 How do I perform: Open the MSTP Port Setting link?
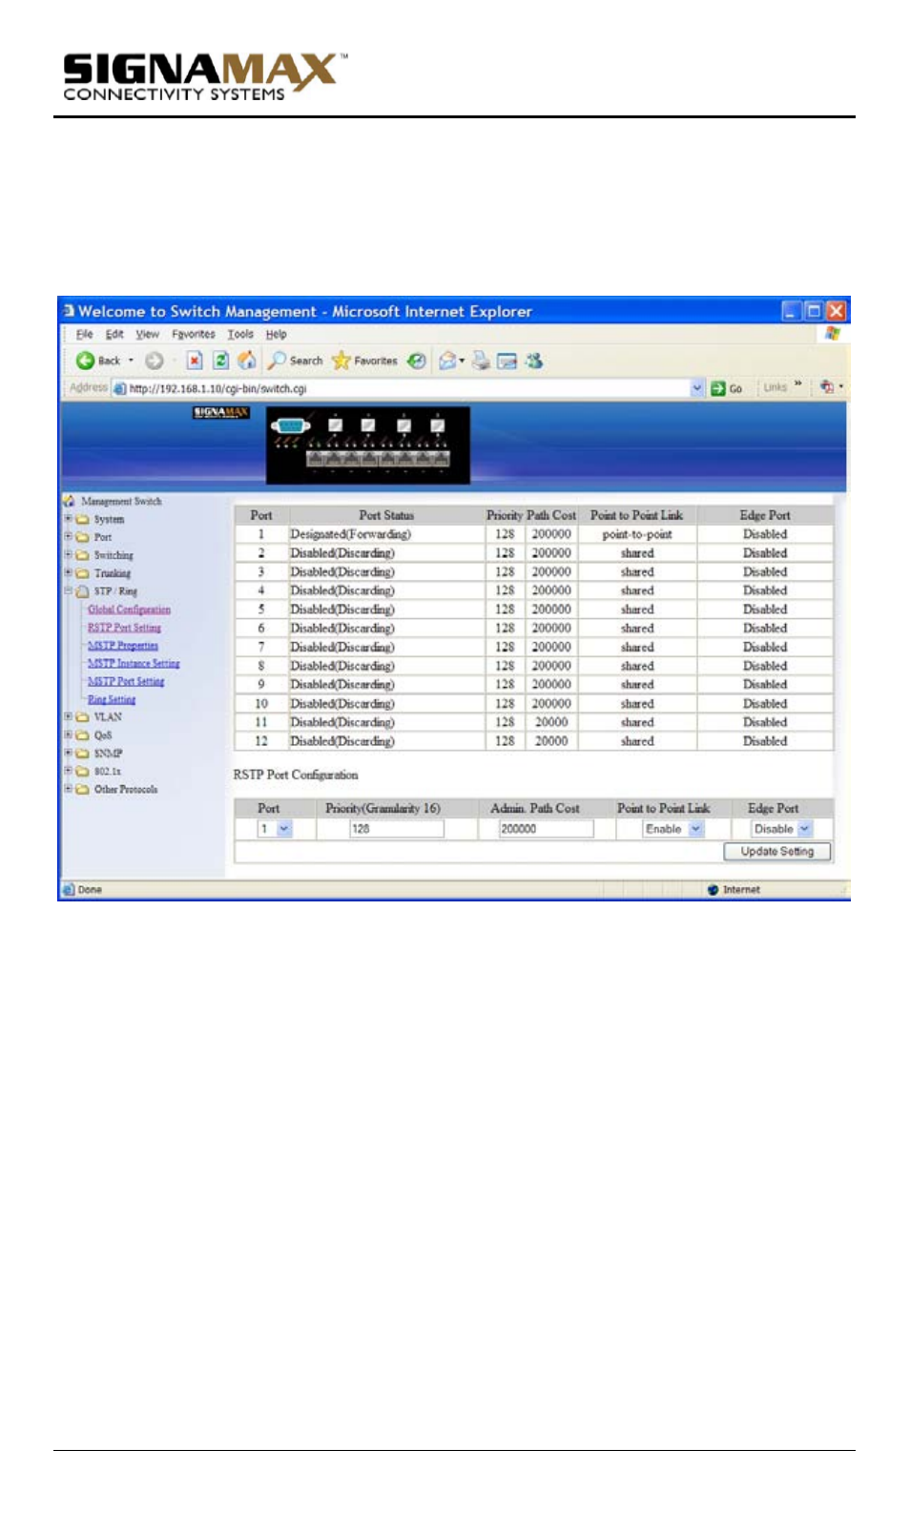126,681
